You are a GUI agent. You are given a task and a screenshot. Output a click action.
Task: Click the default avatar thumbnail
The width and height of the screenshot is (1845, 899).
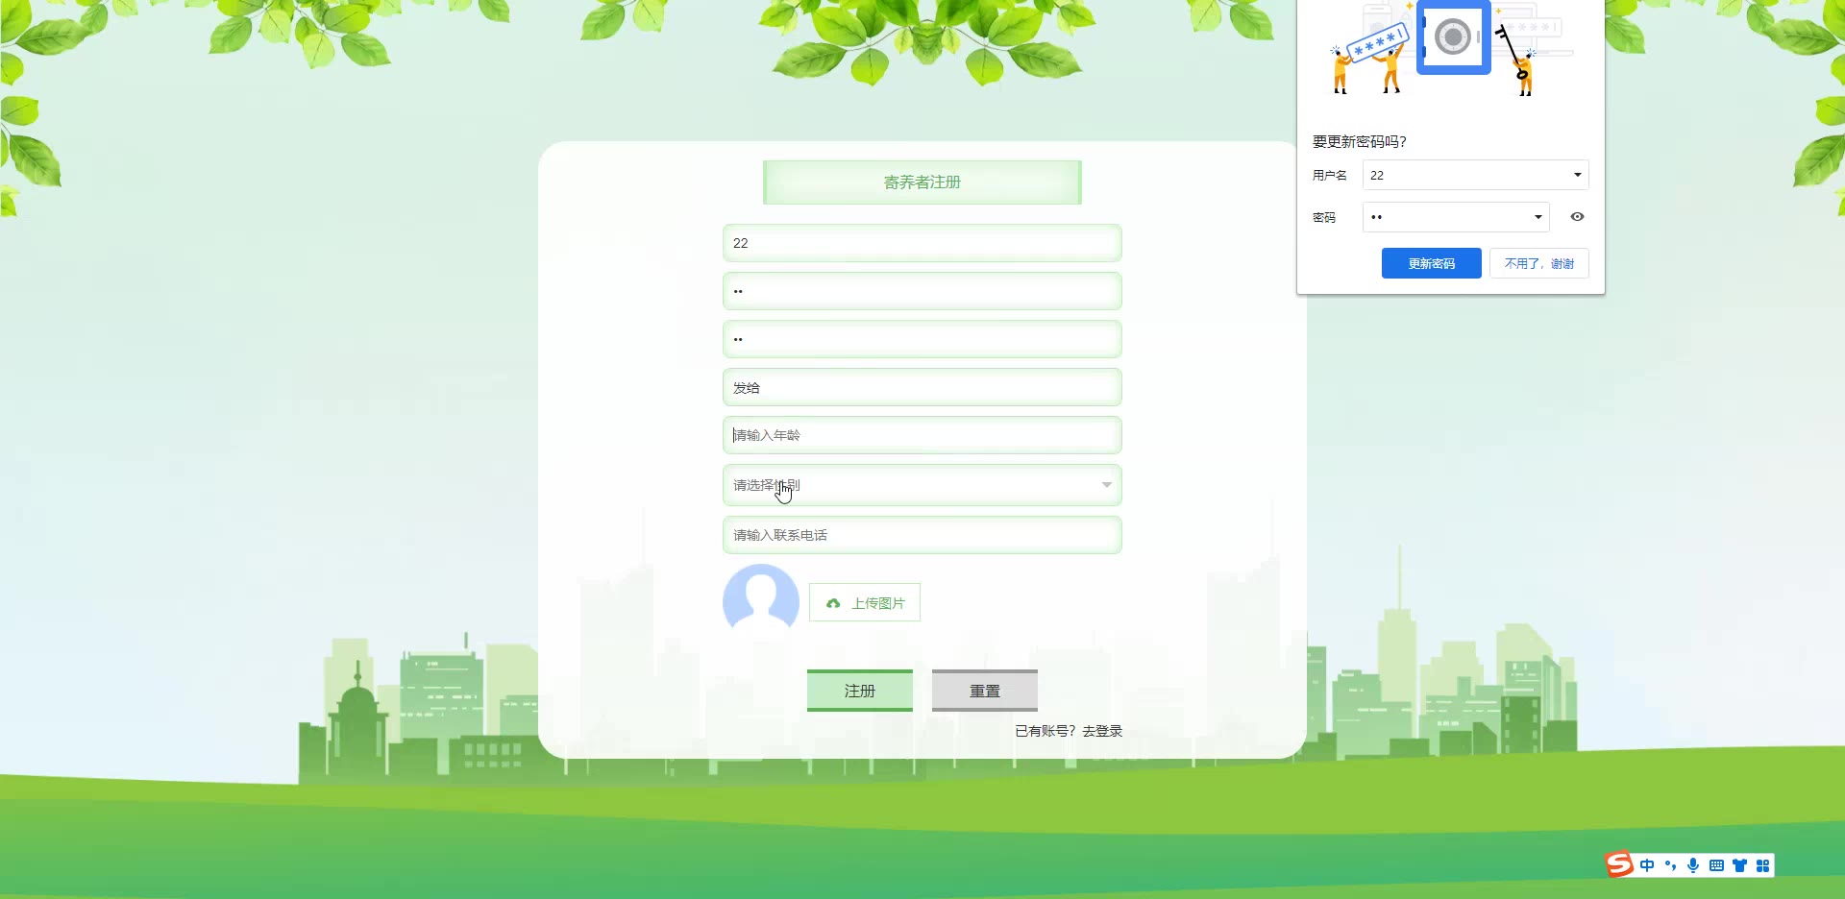pyautogui.click(x=760, y=601)
